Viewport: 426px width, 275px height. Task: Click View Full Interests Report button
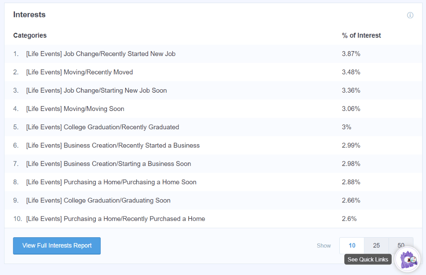point(57,246)
